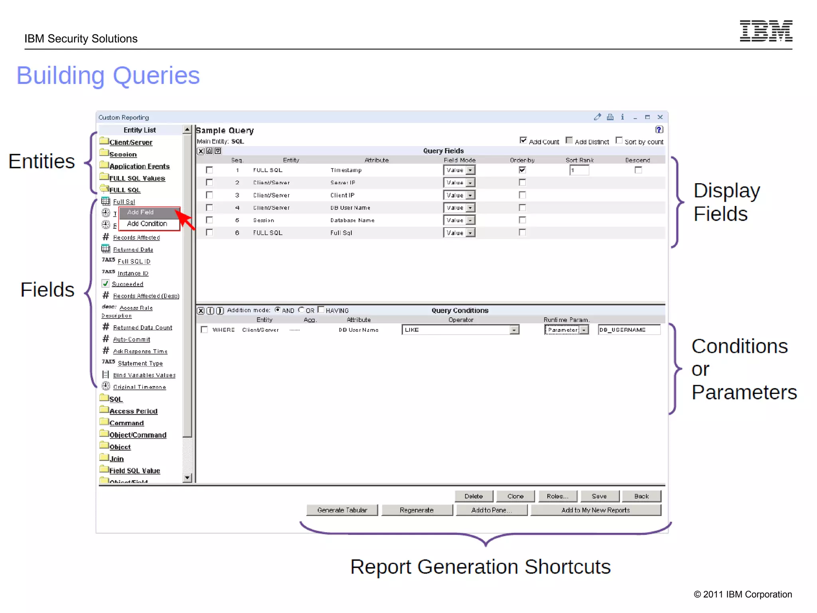Screen dimensions: 817x613
Task: Click the Access Period folder icon
Action: tap(104, 410)
